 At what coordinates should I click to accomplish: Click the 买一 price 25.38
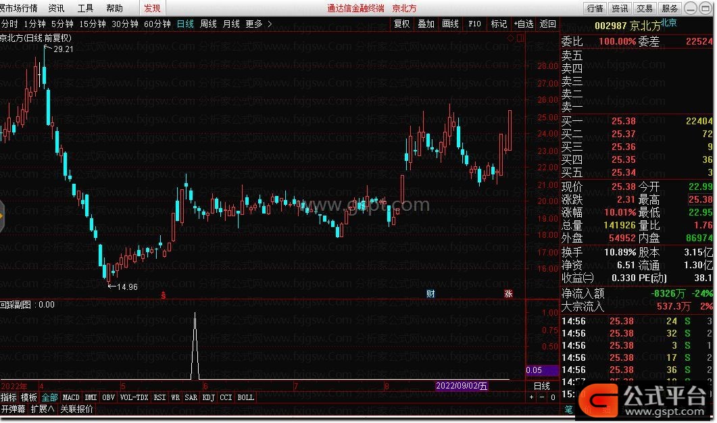pyautogui.click(x=624, y=121)
